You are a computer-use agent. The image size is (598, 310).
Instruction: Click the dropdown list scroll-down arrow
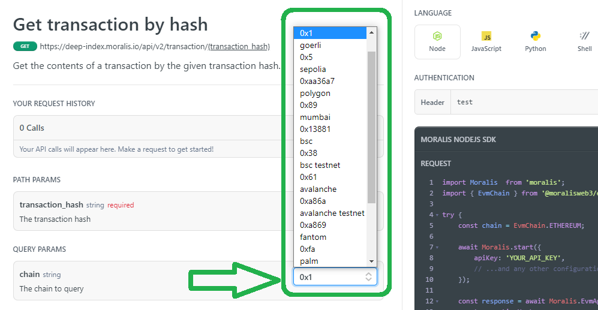371,261
